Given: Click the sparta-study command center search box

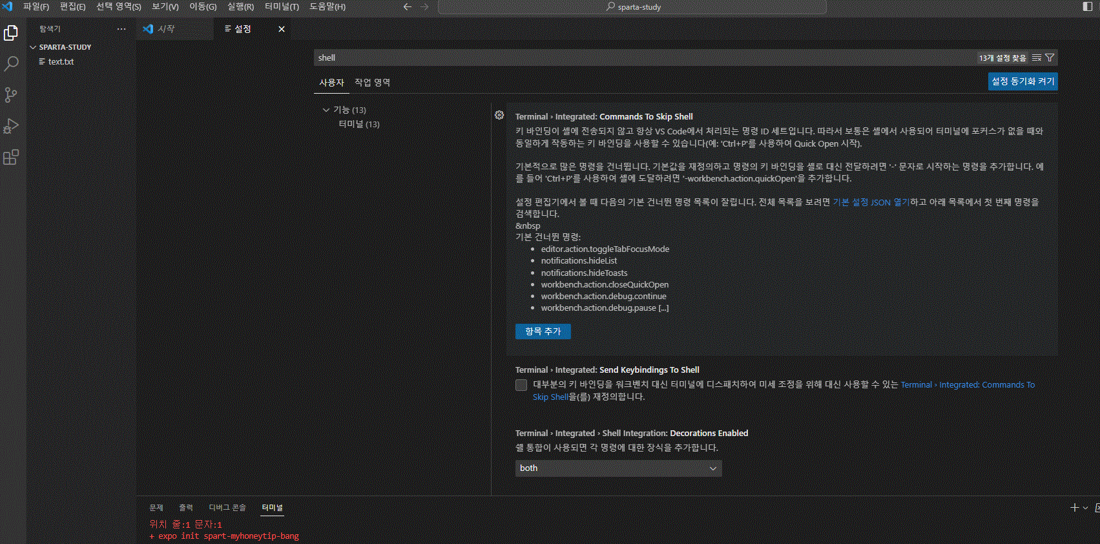Looking at the screenshot, I should click(632, 6).
